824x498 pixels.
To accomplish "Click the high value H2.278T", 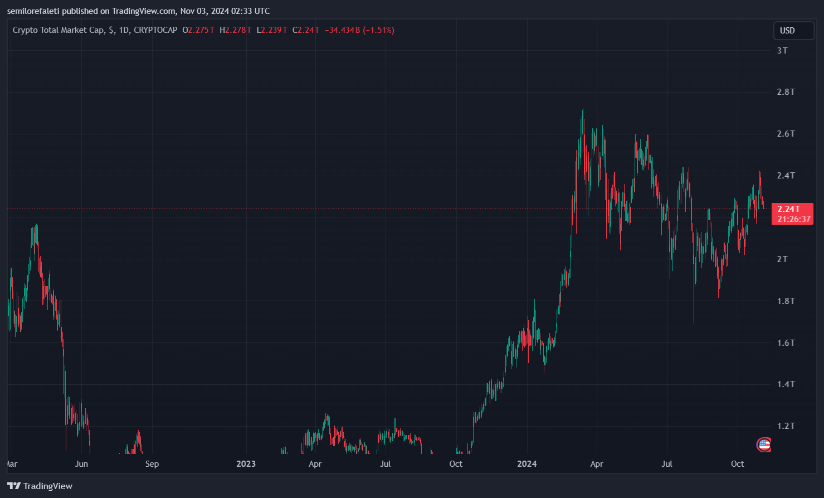I will tap(236, 30).
